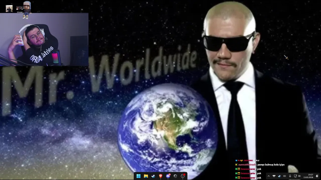Open the clock and date 23:27
Image resolution: width=321 pixels, height=180 pixels.
click(308, 176)
